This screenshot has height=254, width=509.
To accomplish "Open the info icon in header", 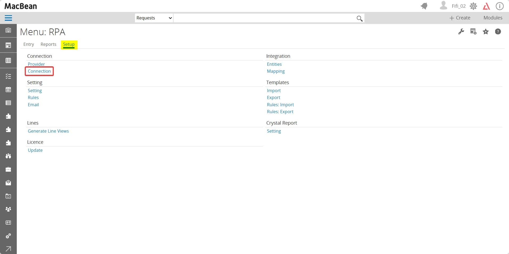I will coord(500,6).
